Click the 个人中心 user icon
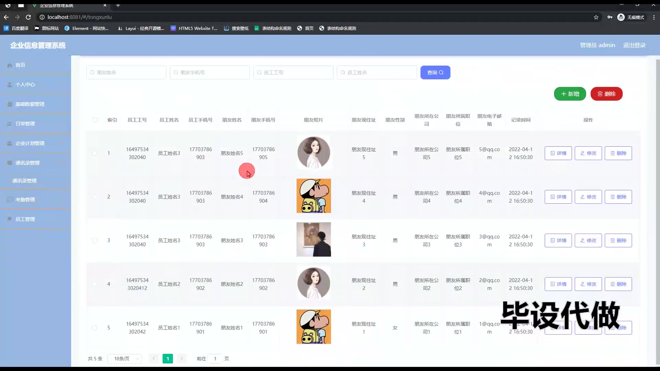Viewport: 660px width, 371px height. pos(10,85)
